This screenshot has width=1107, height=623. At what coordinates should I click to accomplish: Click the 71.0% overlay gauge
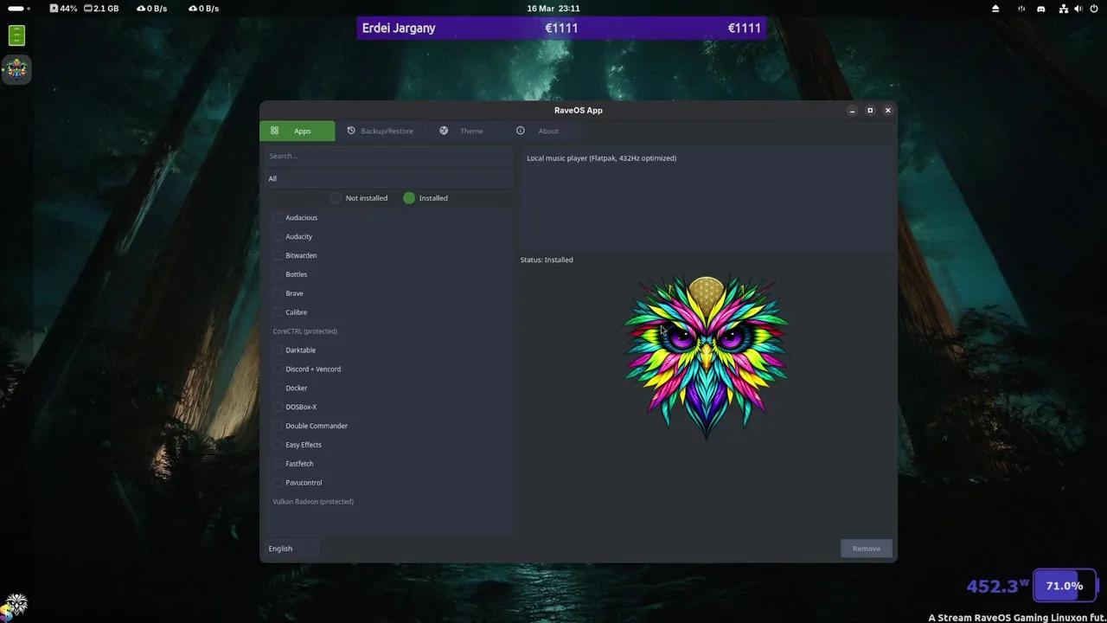[1064, 586]
